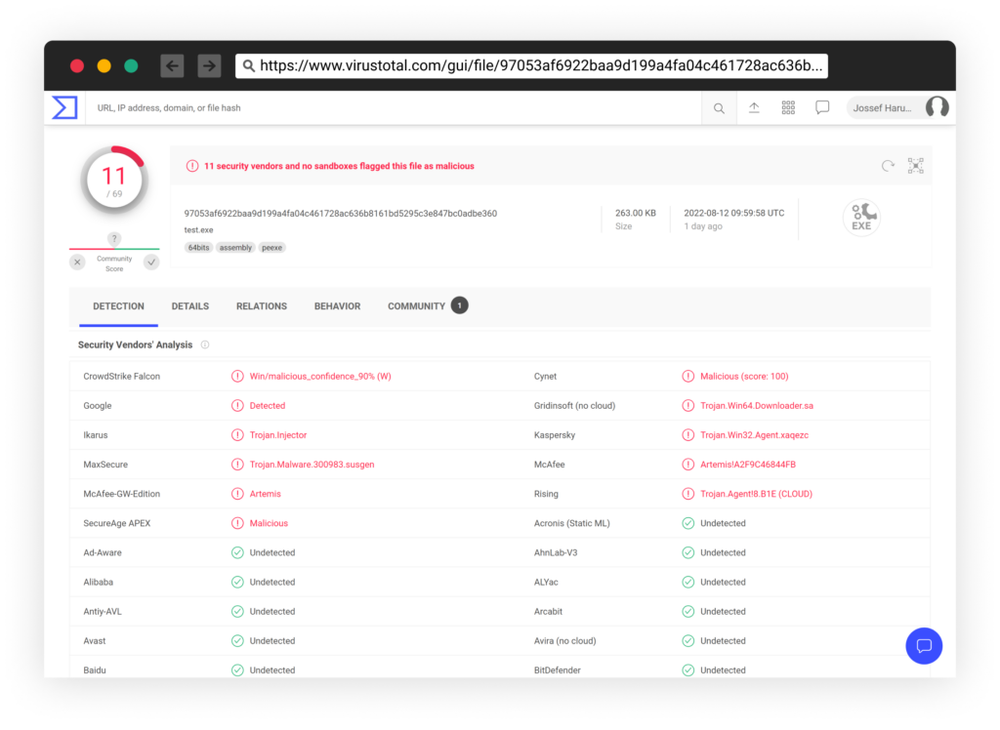Click the alert icon next to Google Detected
This screenshot has height=730, width=1000.
(237, 405)
